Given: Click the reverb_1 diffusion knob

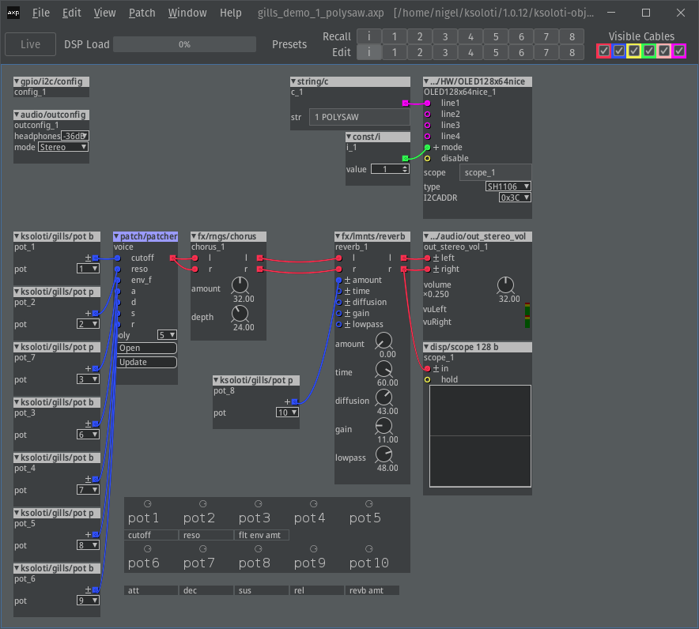Looking at the screenshot, I should 384,397.
